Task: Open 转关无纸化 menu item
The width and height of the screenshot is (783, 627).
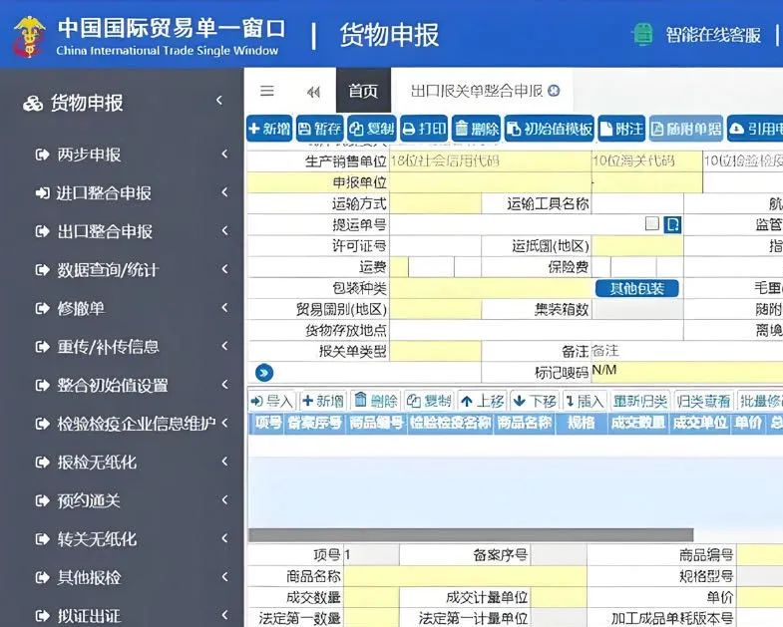Action: [x=131, y=538]
